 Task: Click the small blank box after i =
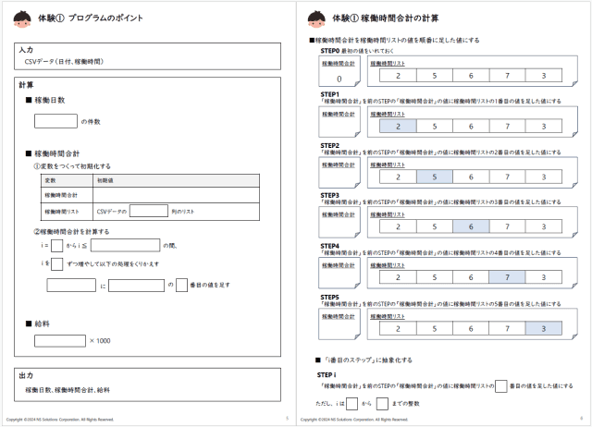click(57, 246)
